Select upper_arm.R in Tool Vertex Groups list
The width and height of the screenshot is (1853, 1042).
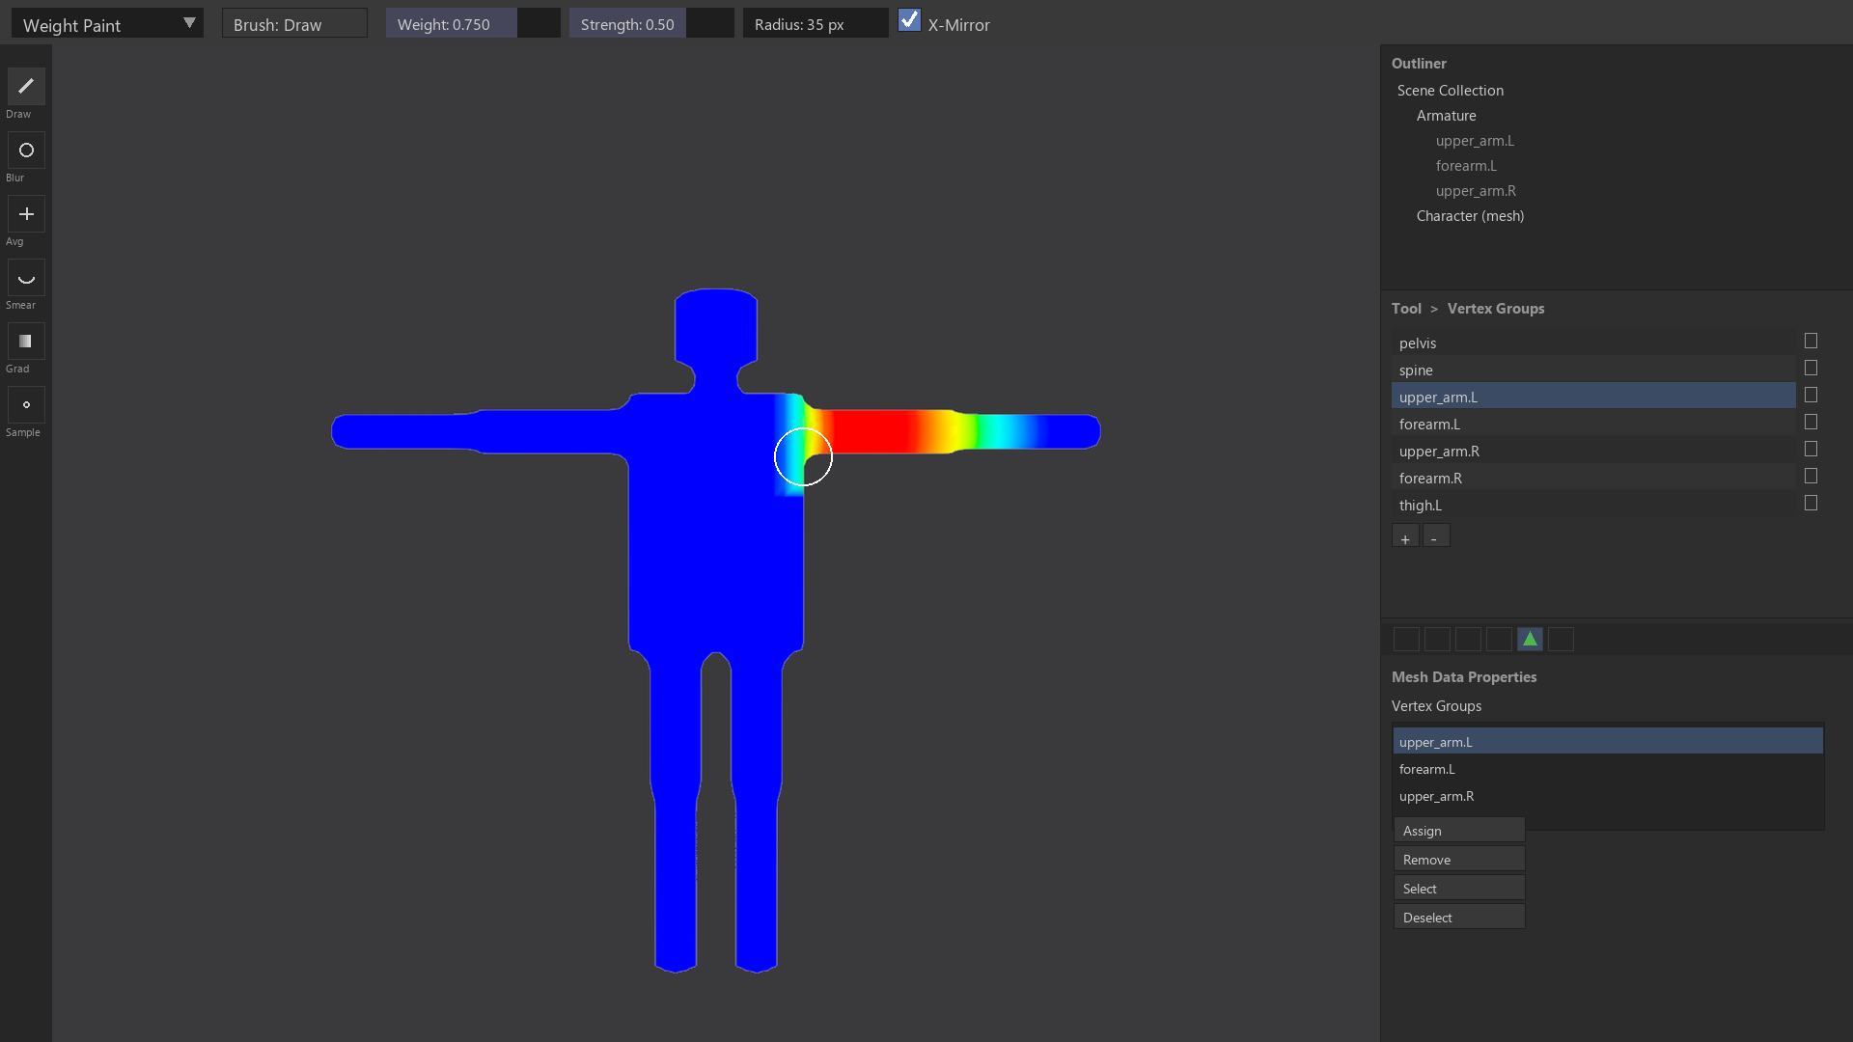click(1593, 451)
